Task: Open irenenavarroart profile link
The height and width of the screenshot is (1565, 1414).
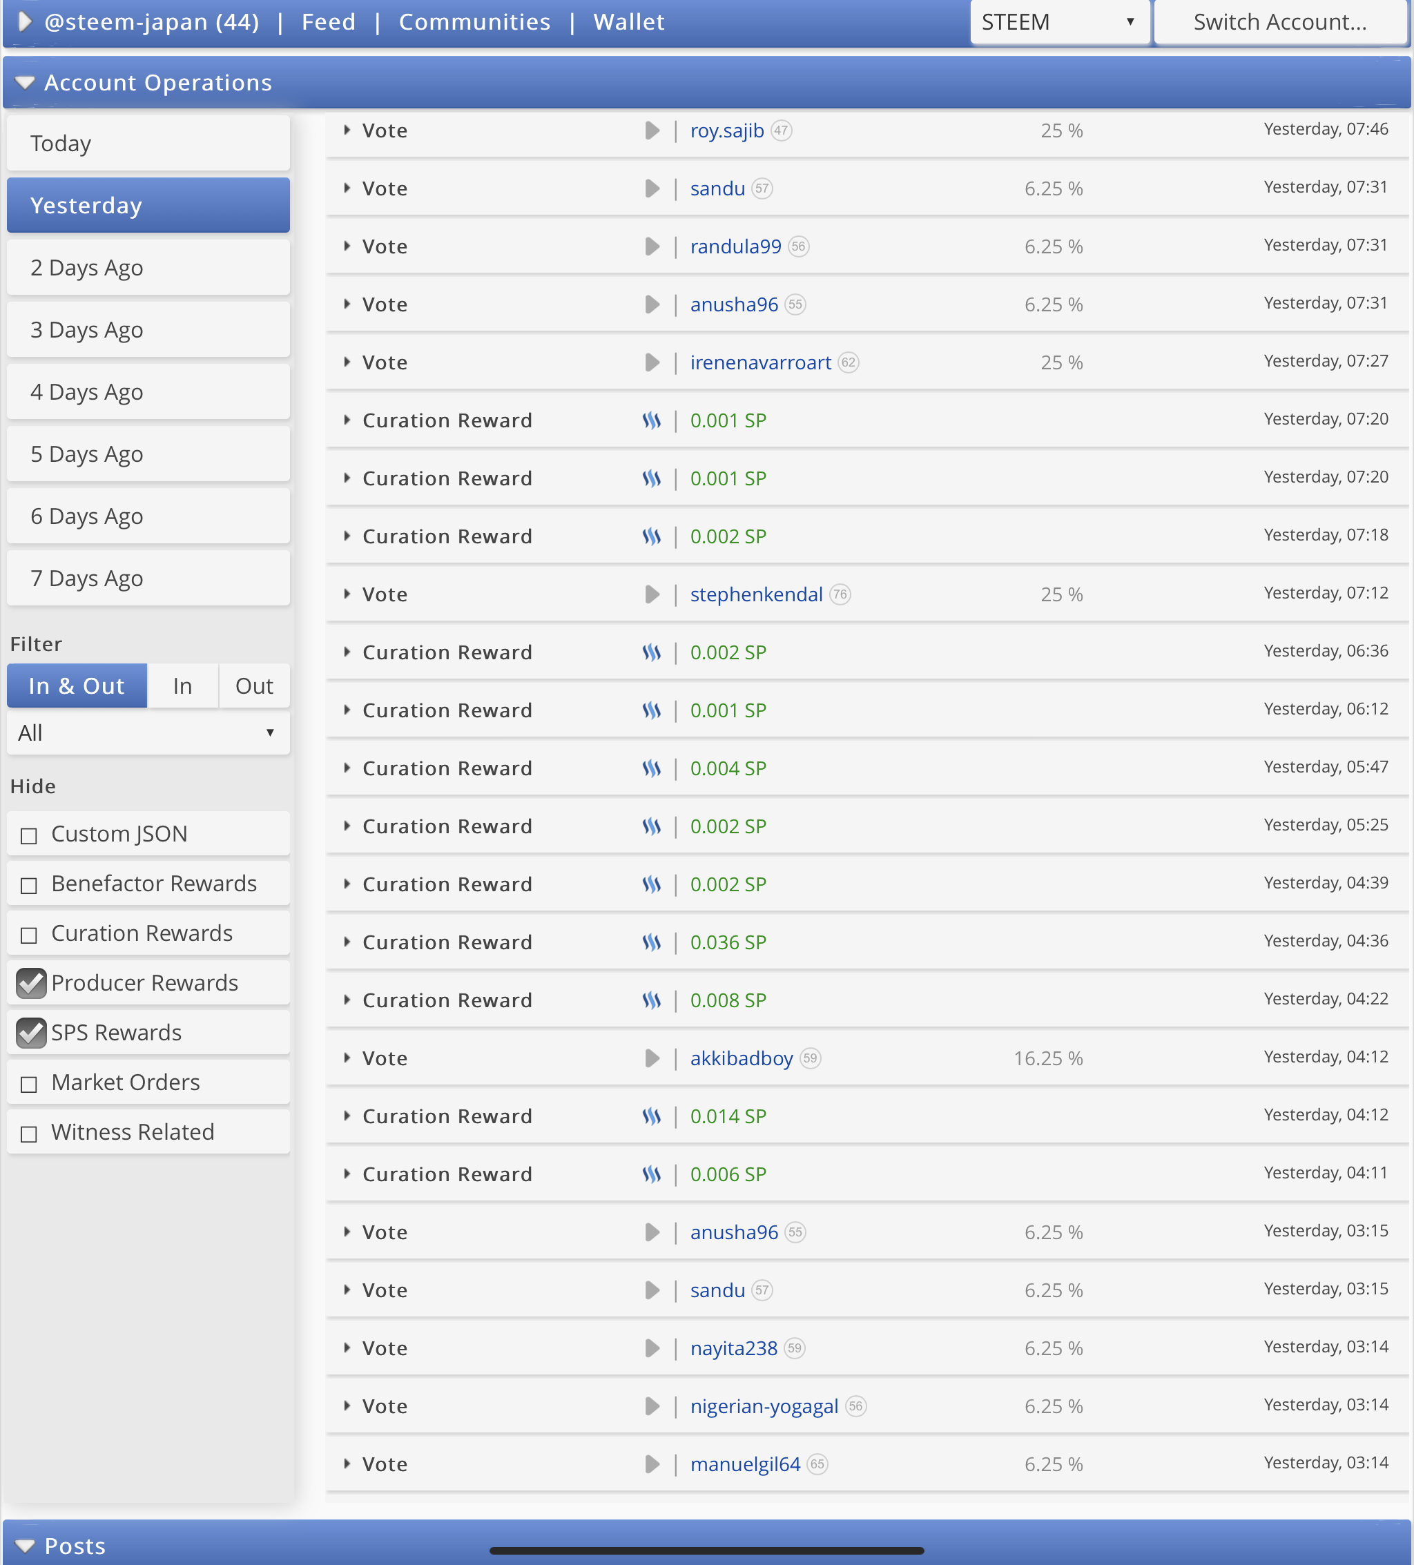Action: pos(760,362)
